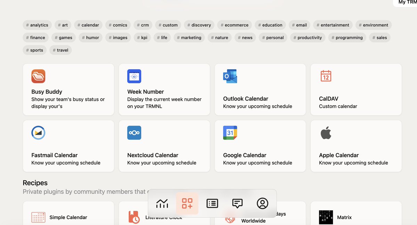Filter by news tag
Image resolution: width=417 pixels, height=225 pixels.
point(245,38)
